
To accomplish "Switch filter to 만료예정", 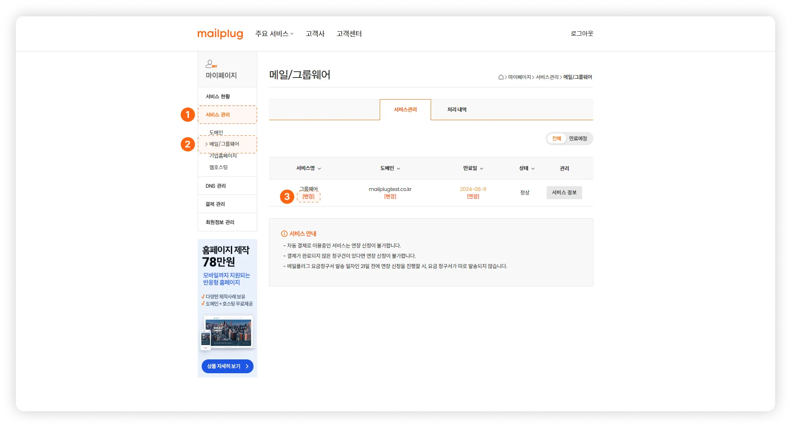I will tap(578, 138).
